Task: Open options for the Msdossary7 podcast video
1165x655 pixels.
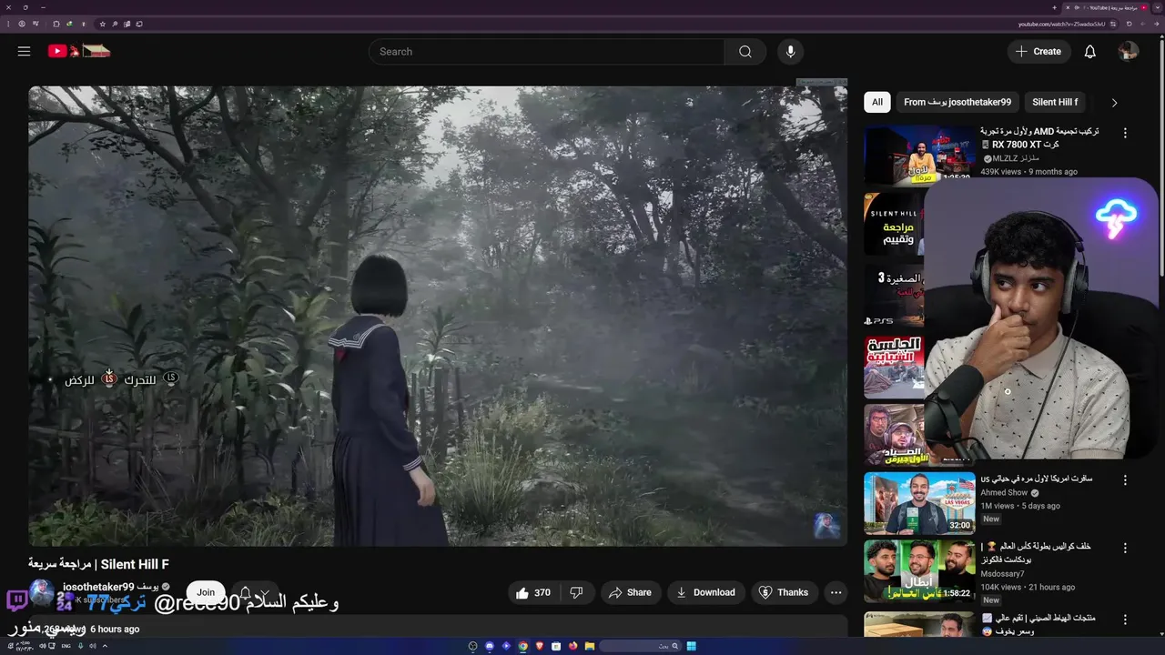Action: click(1125, 549)
